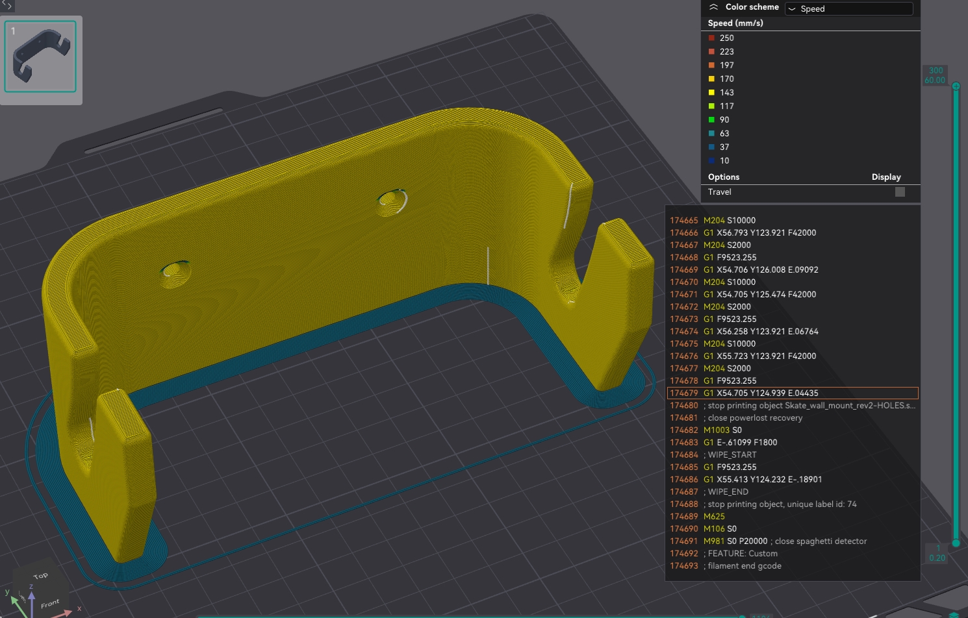This screenshot has width=968, height=618.
Task: Click the horizontal move slider handle
Action: pyautogui.click(x=742, y=615)
